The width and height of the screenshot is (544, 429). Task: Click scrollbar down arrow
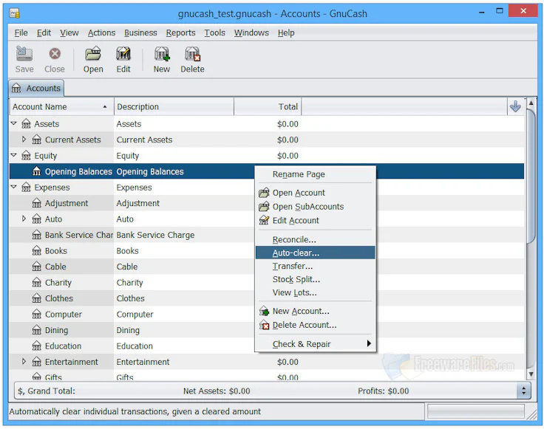click(x=531, y=374)
